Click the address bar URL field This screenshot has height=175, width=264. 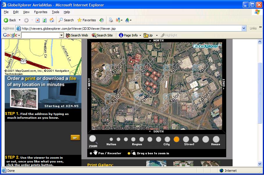tap(129, 28)
